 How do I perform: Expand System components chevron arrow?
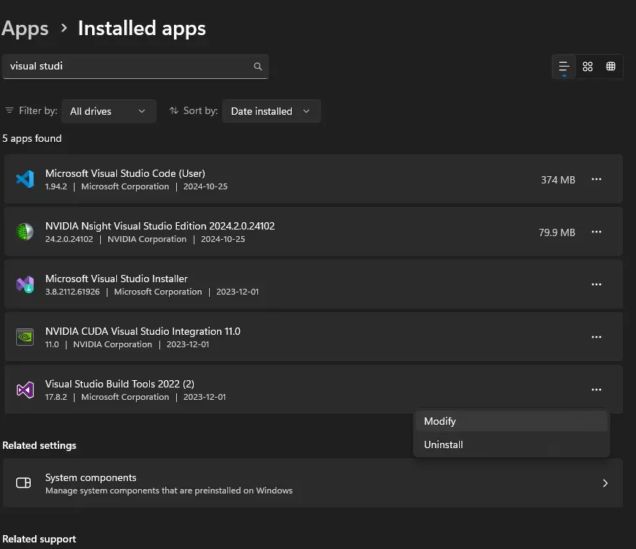(x=605, y=483)
